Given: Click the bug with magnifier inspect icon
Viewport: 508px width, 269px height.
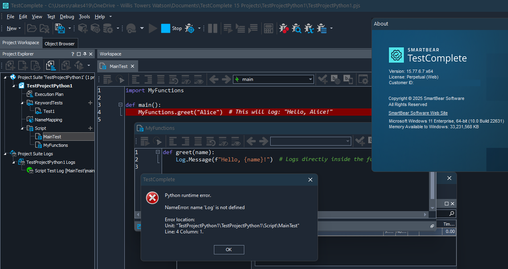Looking at the screenshot, I should pyautogui.click(x=296, y=28).
